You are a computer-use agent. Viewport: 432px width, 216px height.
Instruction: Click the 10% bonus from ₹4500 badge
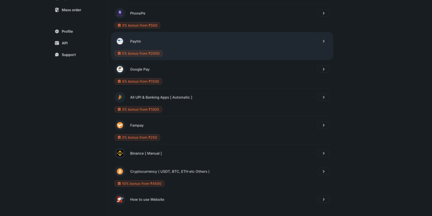(139, 184)
